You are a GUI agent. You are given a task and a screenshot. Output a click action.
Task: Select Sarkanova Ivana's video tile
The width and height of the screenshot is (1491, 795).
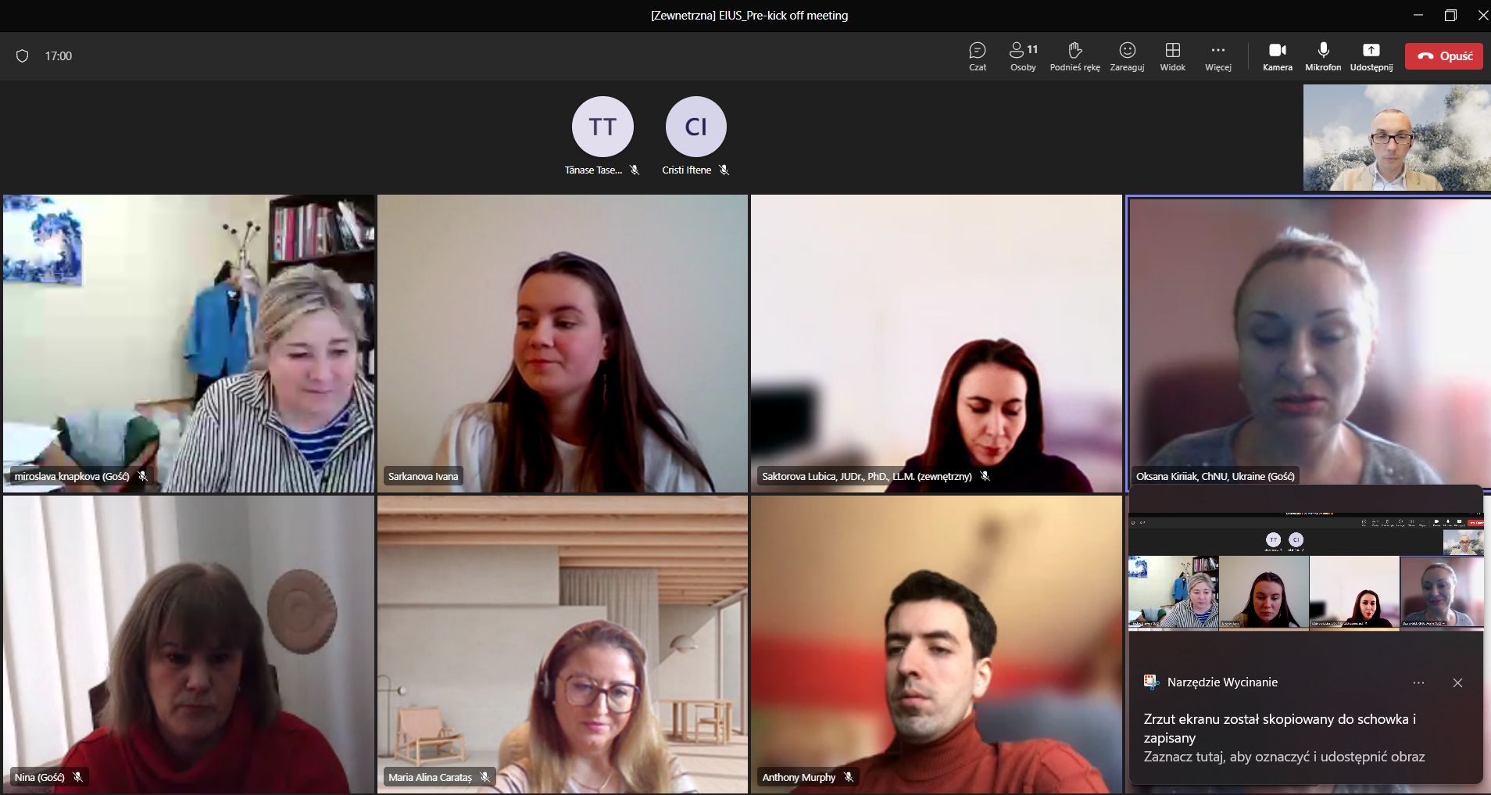(x=563, y=343)
